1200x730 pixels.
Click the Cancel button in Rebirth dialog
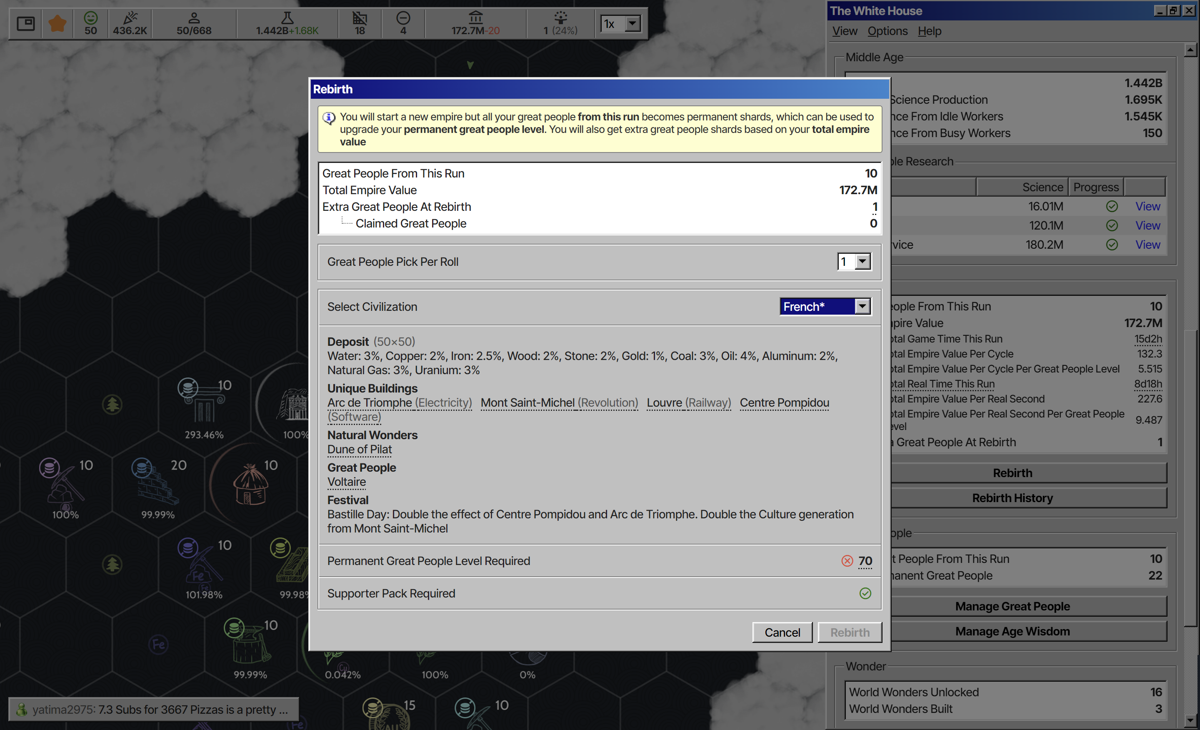tap(782, 632)
